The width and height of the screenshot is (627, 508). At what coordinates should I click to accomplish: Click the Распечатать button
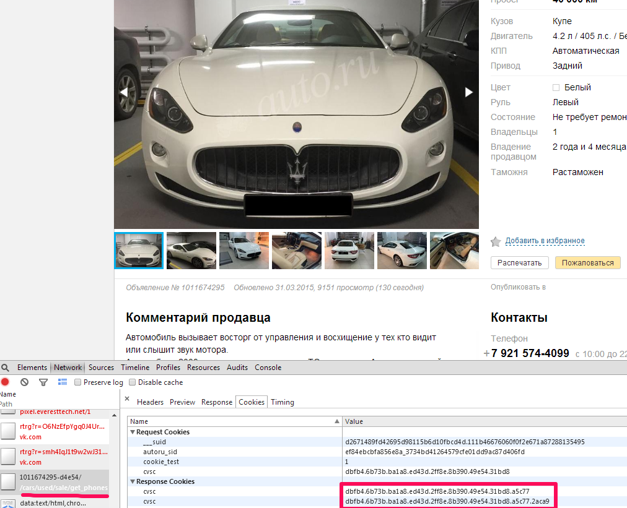519,263
